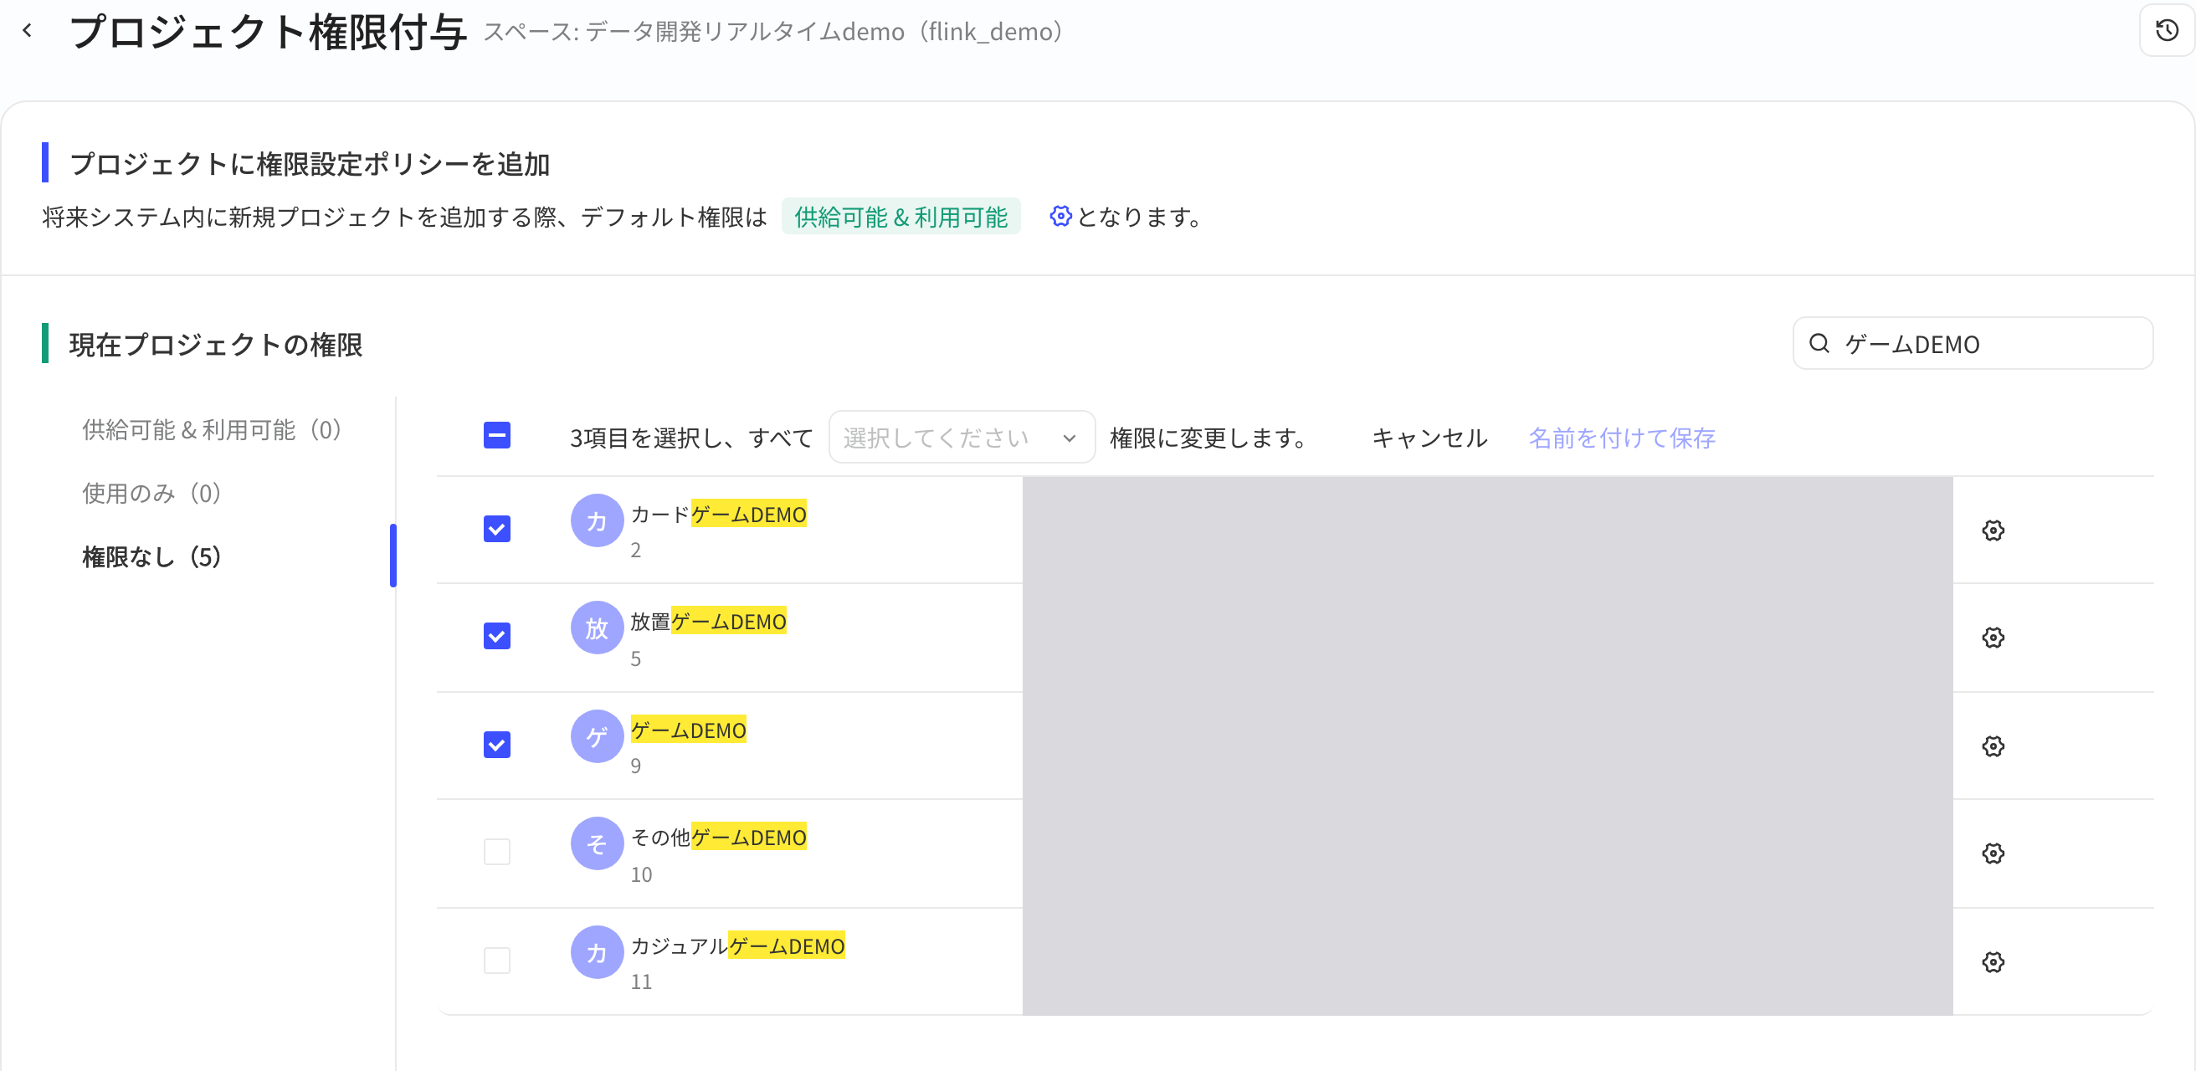Click the カジュアルゲームDEMO project name

pos(737,945)
